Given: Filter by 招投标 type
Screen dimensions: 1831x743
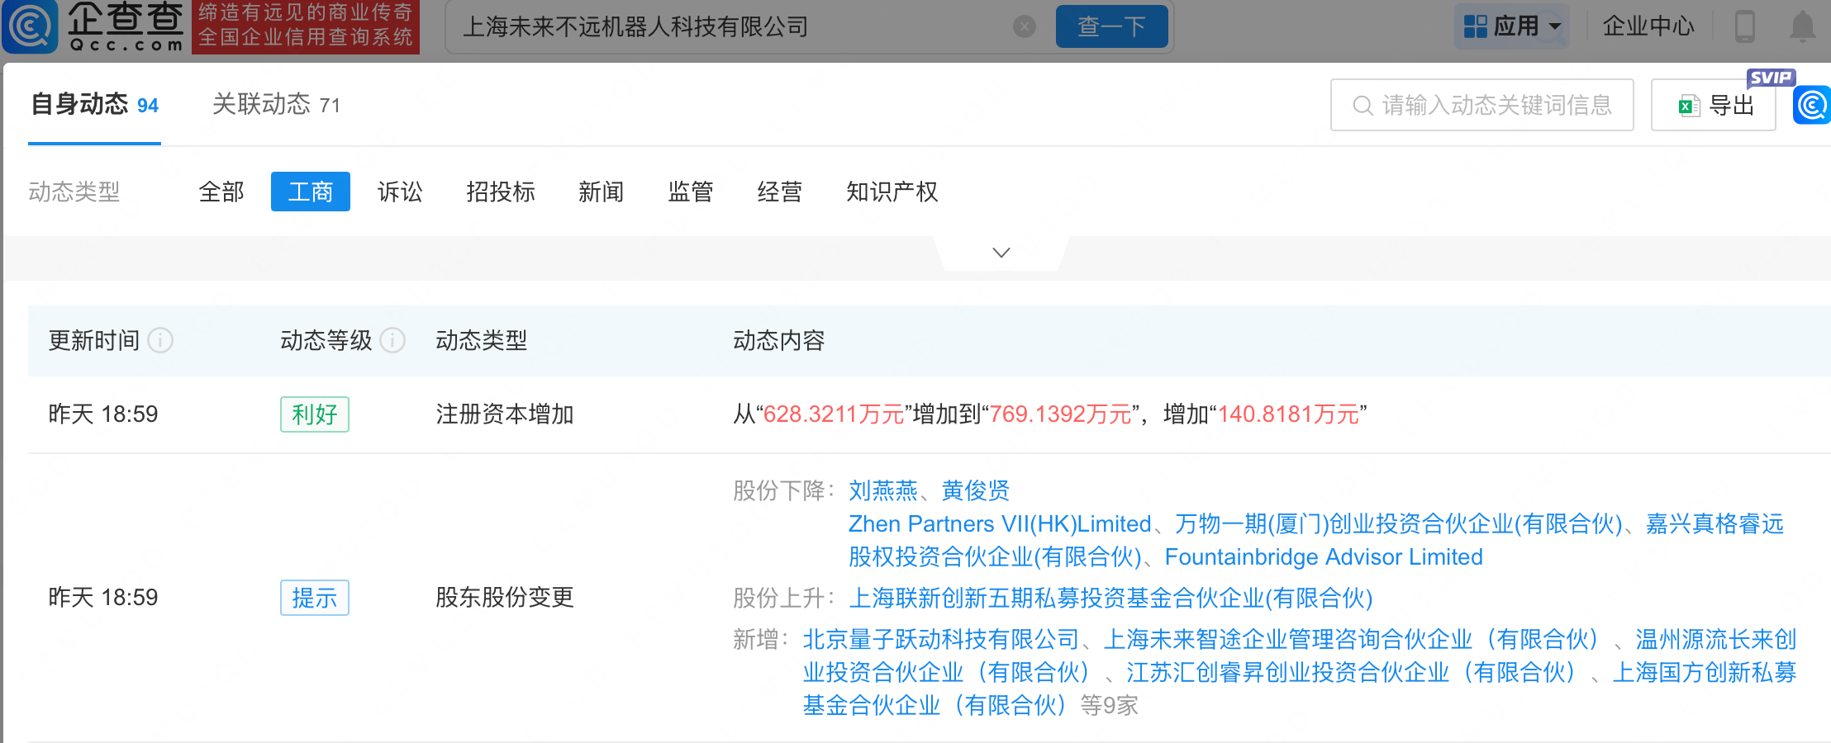Looking at the screenshot, I should 501,192.
